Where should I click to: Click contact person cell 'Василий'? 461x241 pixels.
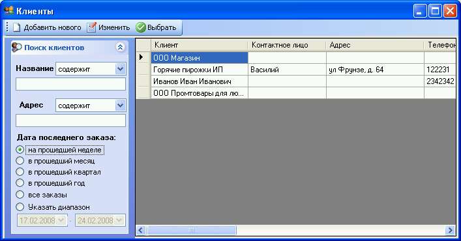288,70
